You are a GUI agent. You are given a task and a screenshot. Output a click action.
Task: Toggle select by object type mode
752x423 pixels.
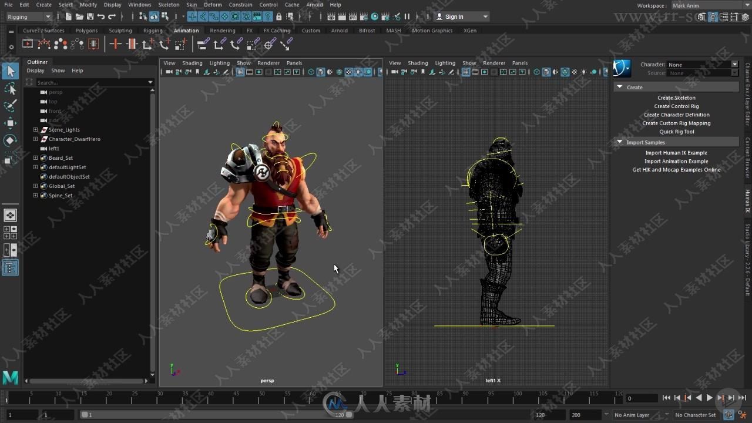(153, 16)
